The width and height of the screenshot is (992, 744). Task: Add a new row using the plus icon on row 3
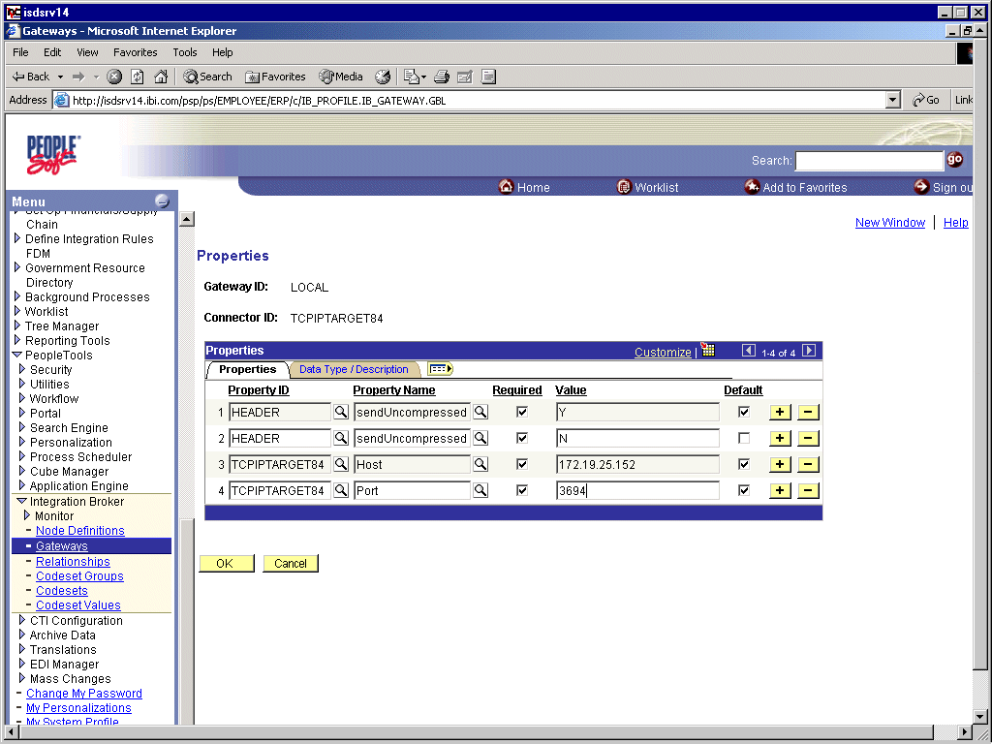[780, 464]
